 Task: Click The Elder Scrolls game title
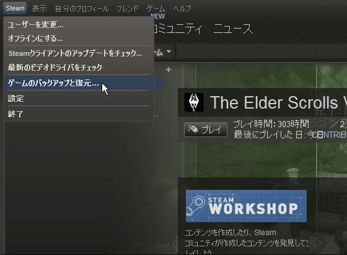pyautogui.click(x=278, y=103)
